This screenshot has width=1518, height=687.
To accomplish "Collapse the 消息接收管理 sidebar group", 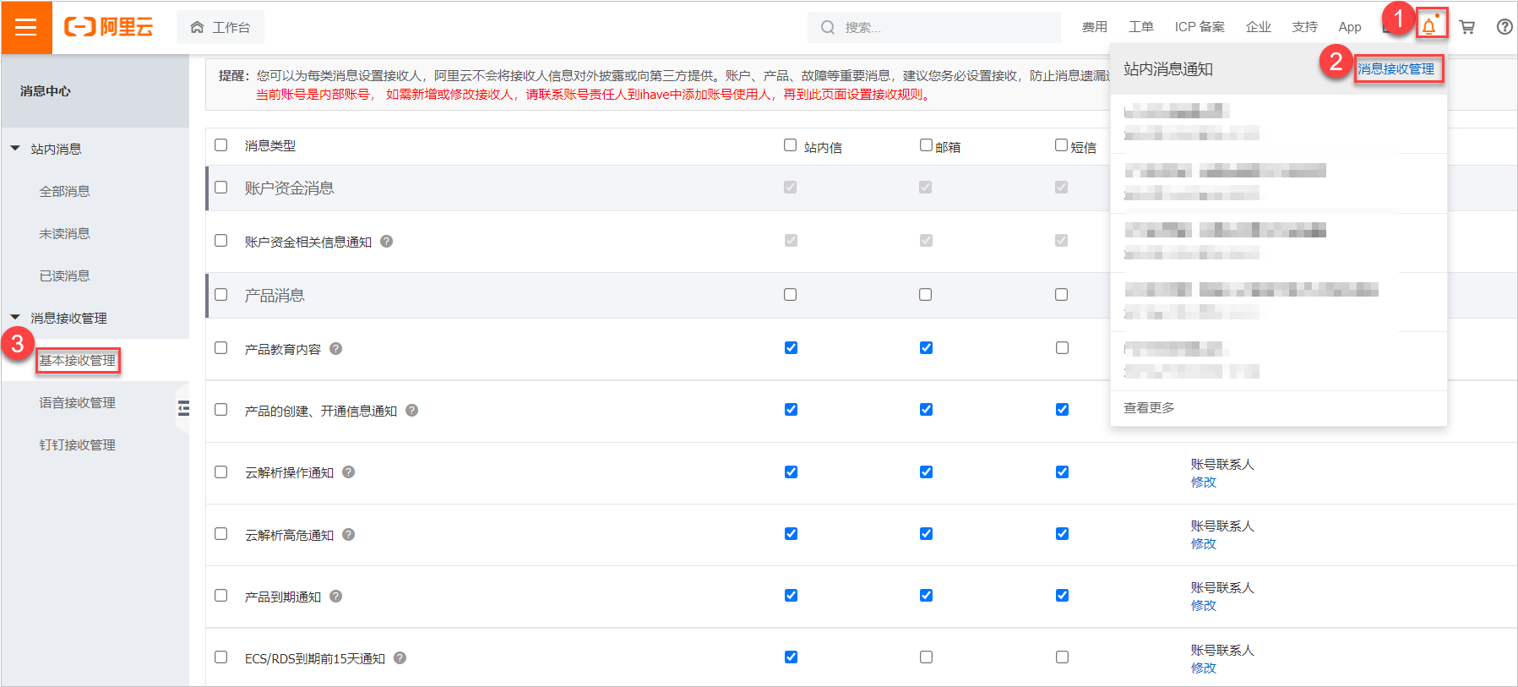I will point(15,318).
